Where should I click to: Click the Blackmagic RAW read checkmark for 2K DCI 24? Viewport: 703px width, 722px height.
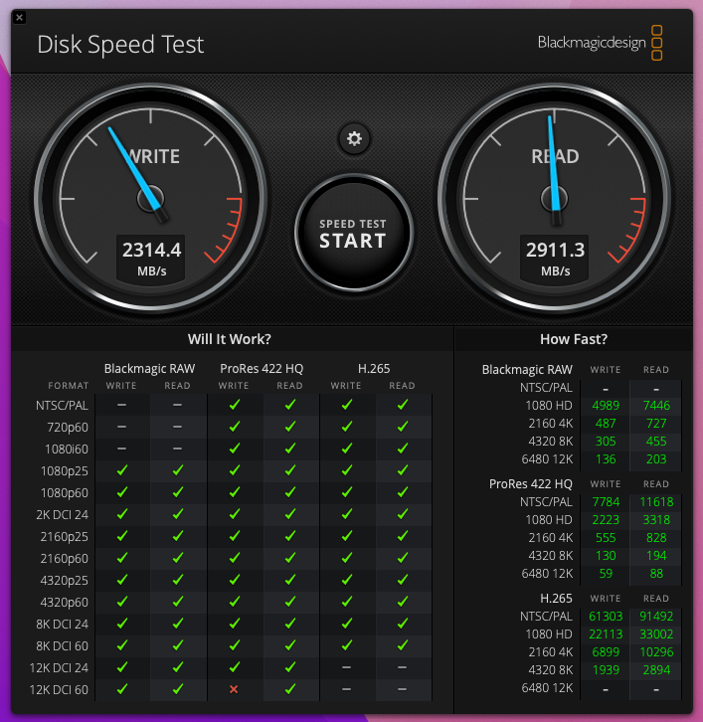coord(178,514)
